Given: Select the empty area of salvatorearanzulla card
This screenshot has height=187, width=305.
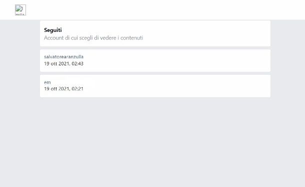Looking at the screenshot, I should 175,61.
